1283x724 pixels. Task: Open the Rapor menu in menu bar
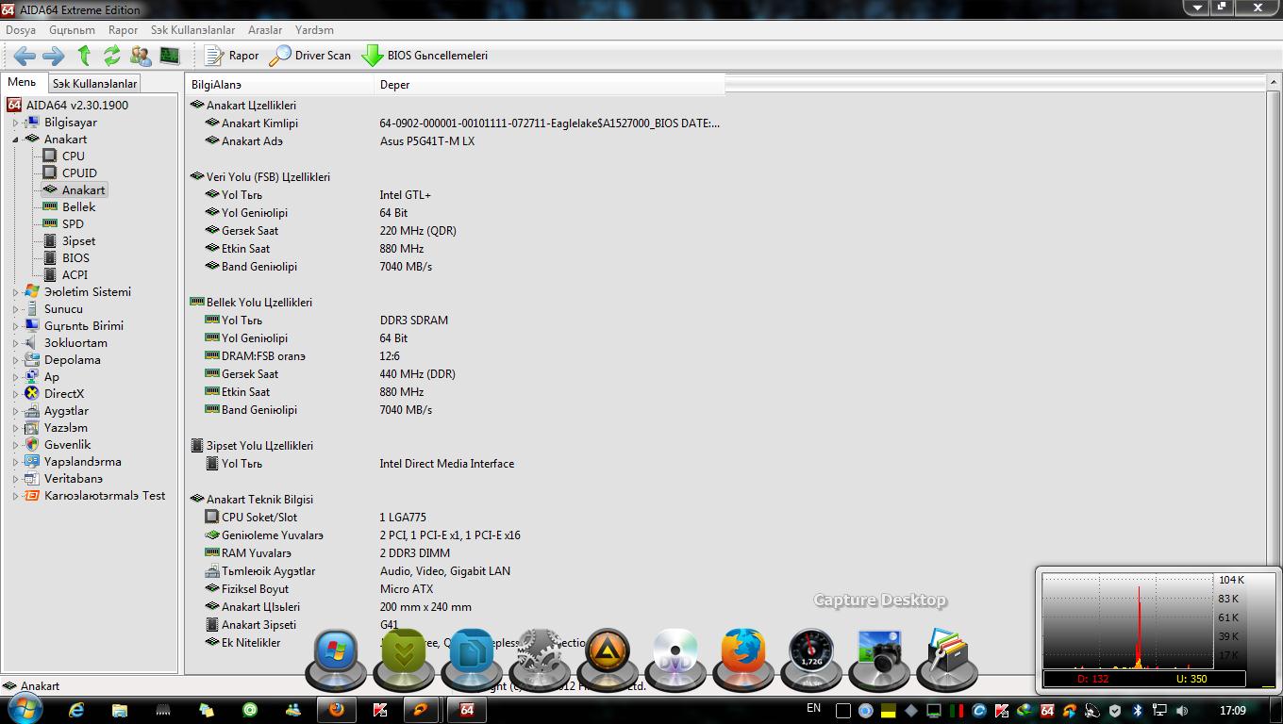tap(123, 30)
